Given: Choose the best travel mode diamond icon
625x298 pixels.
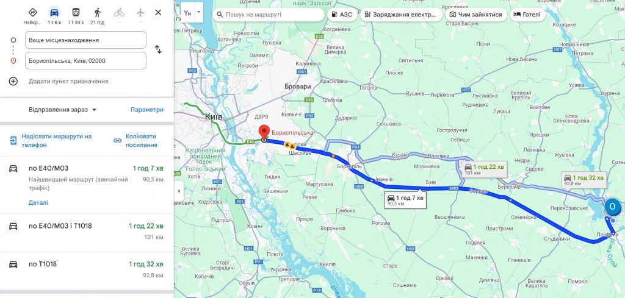Looking at the screenshot, I should pos(33,12).
